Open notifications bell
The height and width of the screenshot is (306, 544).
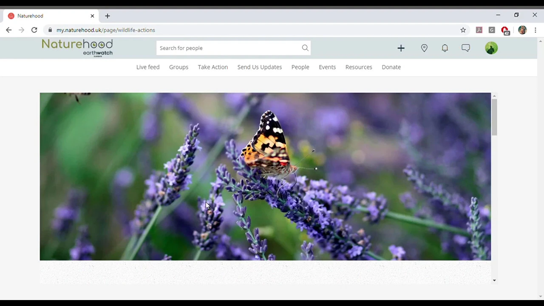(445, 48)
